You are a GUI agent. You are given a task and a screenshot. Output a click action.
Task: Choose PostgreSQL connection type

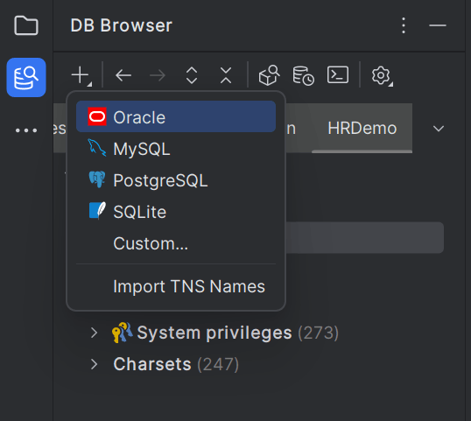(176, 180)
